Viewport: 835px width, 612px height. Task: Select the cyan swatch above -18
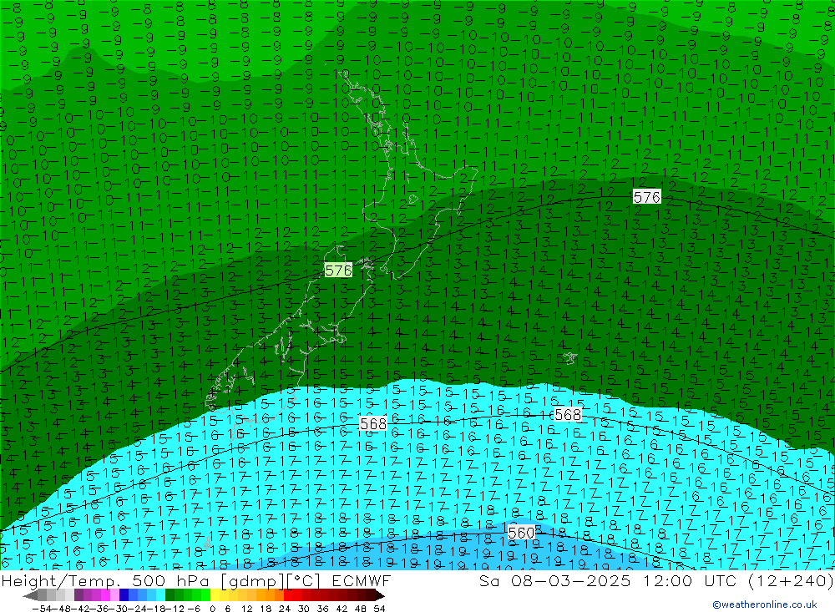click(x=160, y=595)
